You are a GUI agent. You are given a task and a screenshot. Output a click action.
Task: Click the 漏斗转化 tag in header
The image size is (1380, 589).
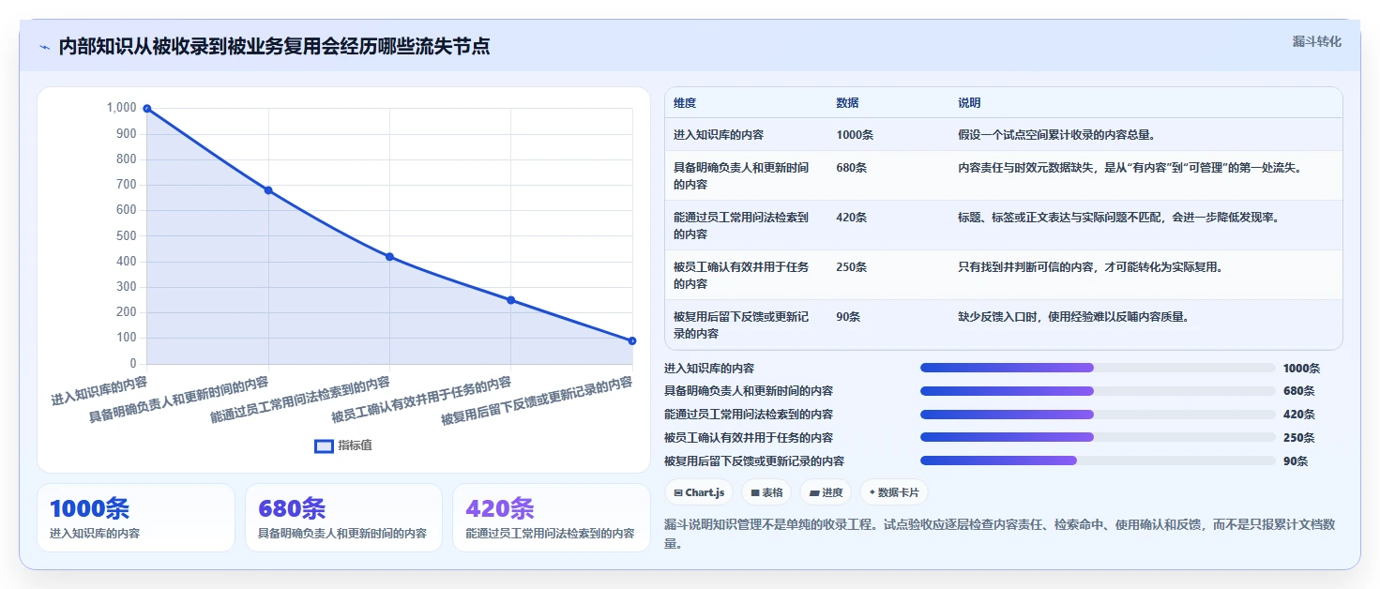[1316, 41]
